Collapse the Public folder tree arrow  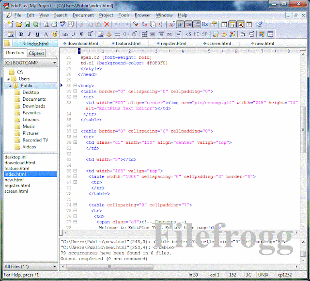pos(10,86)
